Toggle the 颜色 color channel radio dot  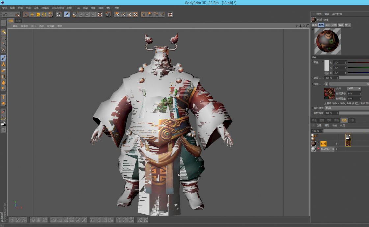tap(312, 62)
